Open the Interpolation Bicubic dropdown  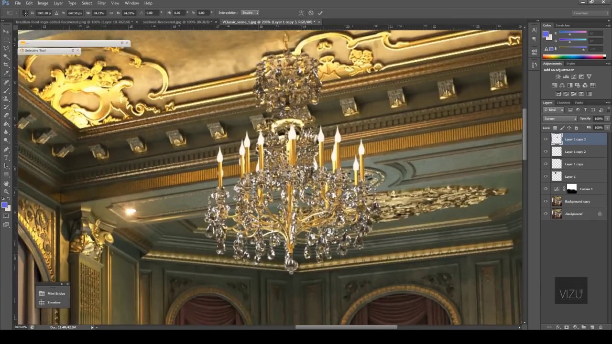pyautogui.click(x=250, y=13)
